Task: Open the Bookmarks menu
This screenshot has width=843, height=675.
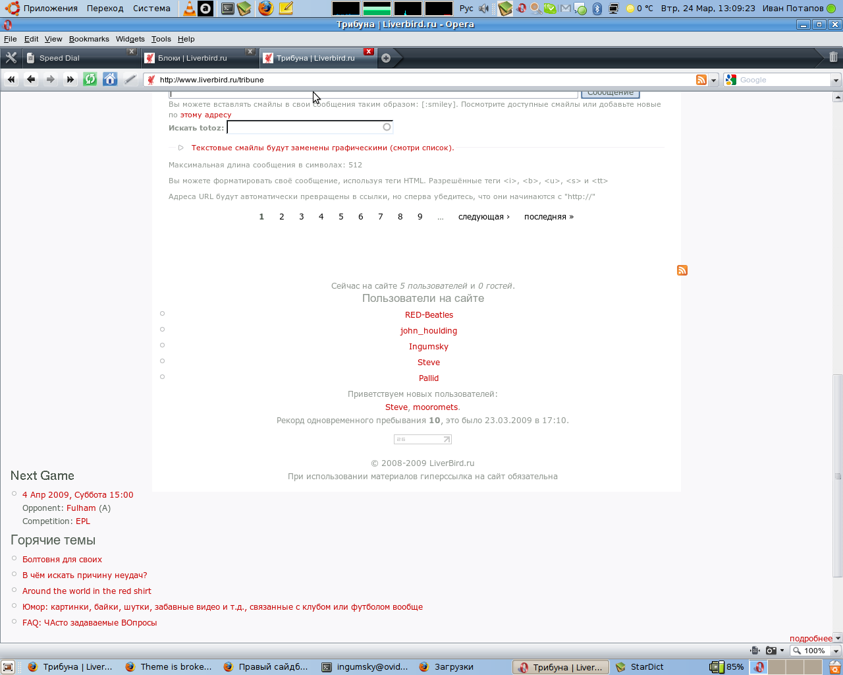Action: click(89, 39)
